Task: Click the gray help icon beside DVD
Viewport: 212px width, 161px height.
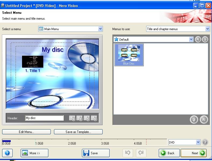Action: [205, 142]
